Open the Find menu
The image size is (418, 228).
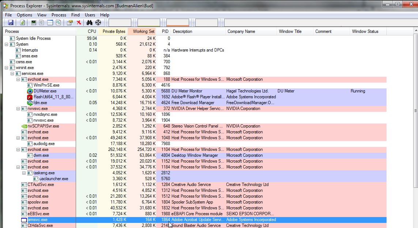tap(75, 15)
